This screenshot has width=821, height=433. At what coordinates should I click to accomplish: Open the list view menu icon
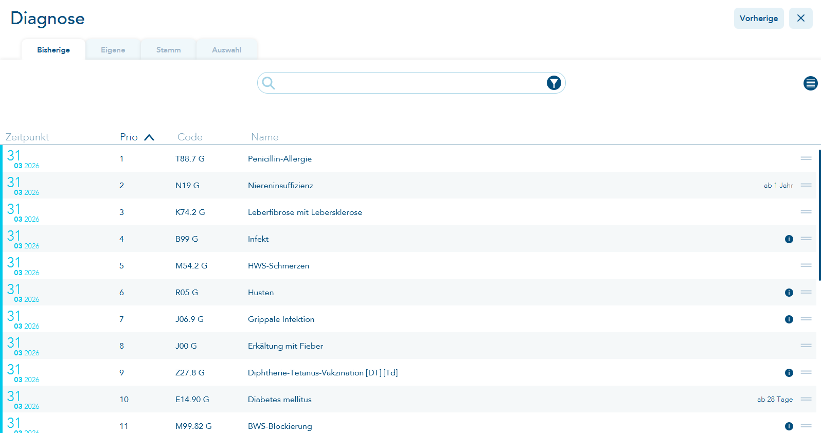point(810,83)
